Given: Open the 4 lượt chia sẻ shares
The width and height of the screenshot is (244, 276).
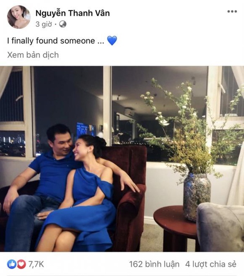Looking at the screenshot, I should pyautogui.click(x=211, y=264).
